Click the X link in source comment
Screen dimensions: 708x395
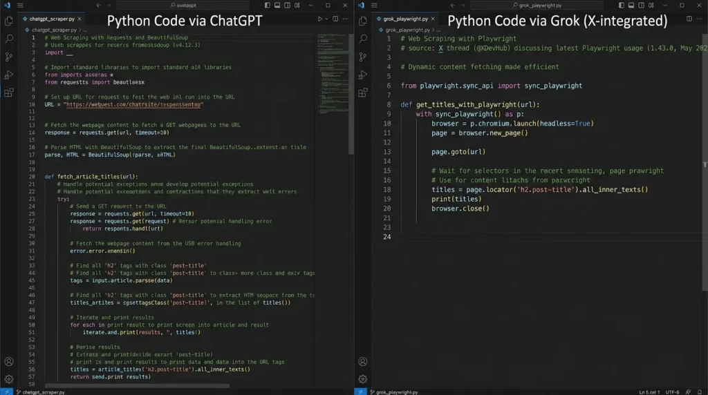point(440,48)
